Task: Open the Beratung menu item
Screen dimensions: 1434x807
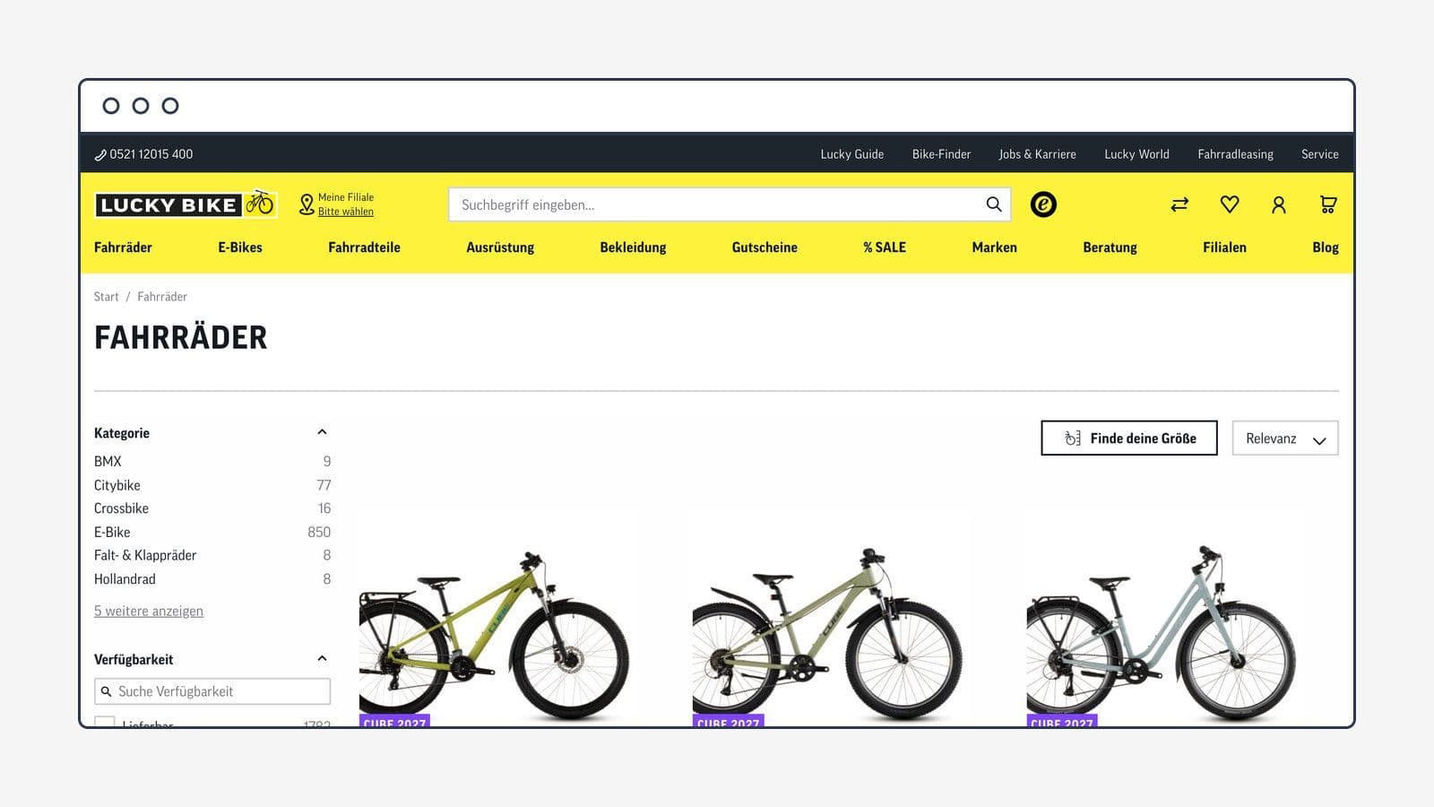Action: tap(1110, 247)
